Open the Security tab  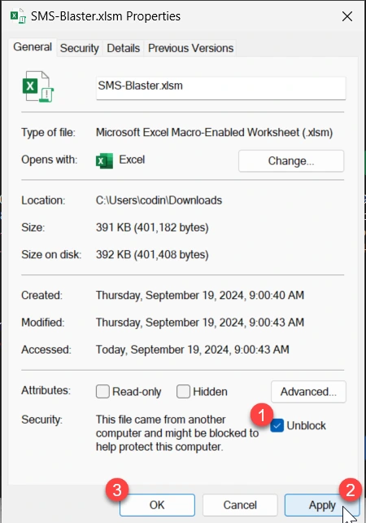pos(79,48)
